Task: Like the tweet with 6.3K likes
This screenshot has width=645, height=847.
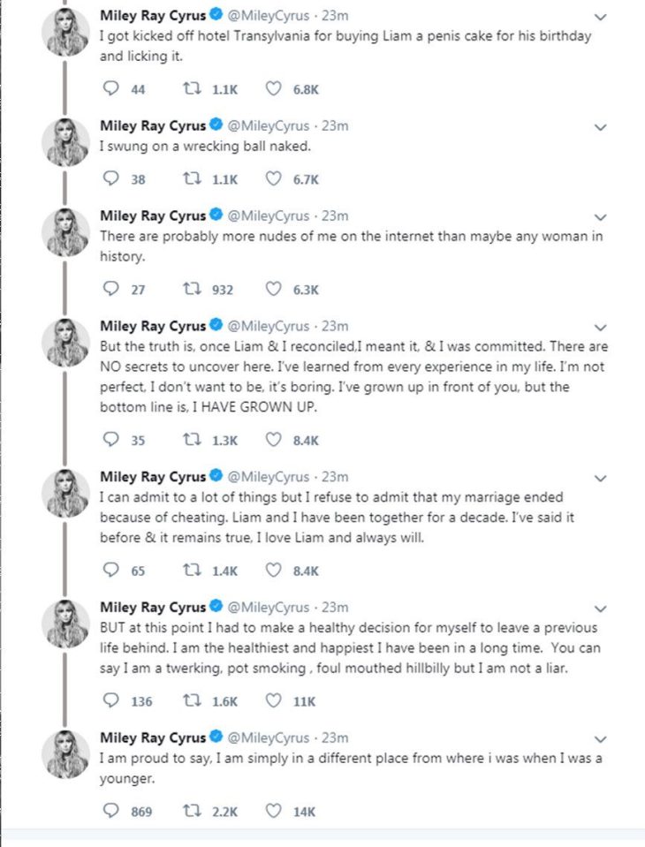Action: tap(273, 290)
